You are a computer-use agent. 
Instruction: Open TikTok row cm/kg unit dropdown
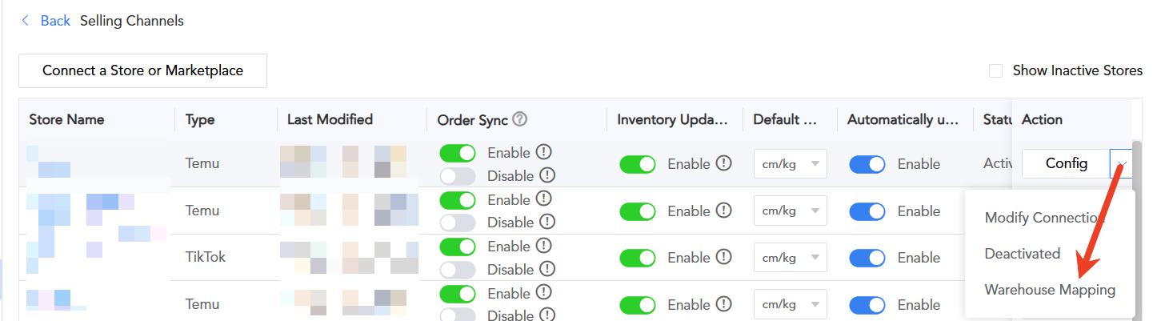coord(790,258)
